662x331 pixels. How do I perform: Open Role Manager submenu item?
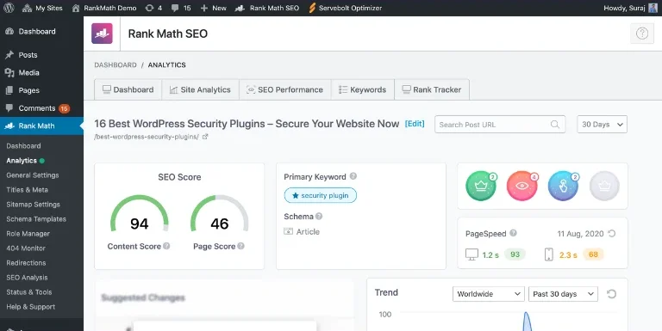28,234
